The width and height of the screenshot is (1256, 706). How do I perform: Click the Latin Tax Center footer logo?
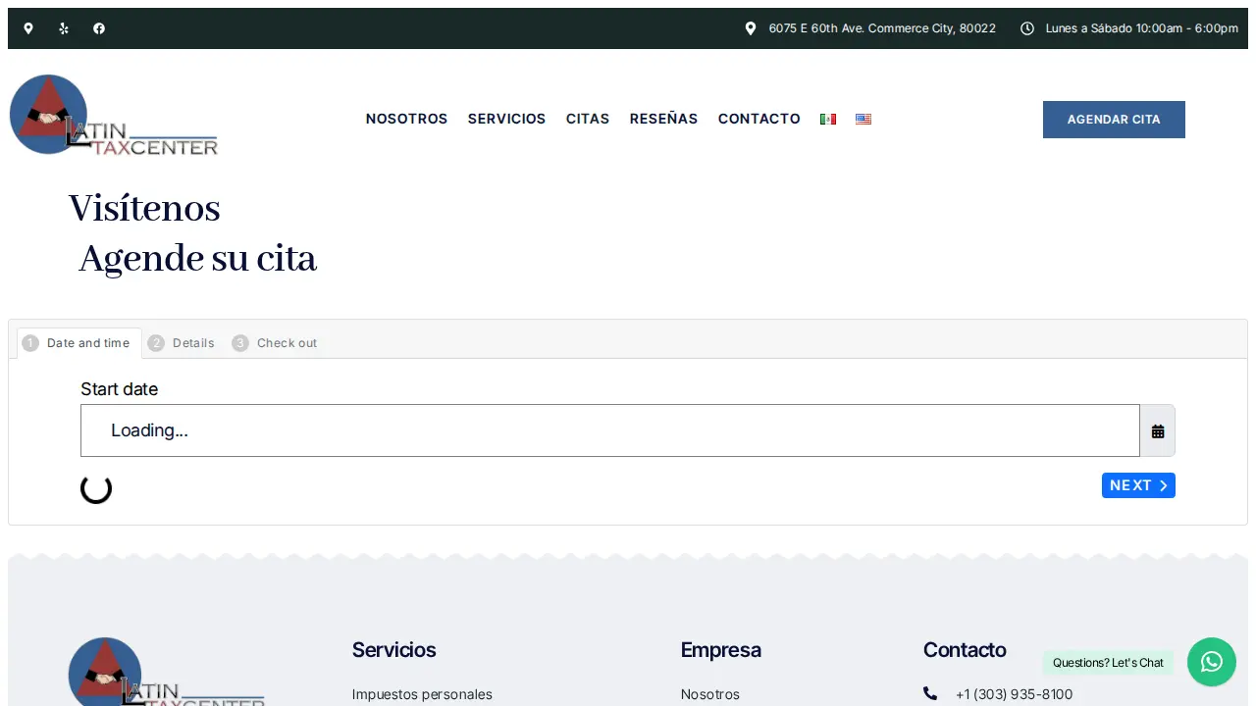[x=167, y=673]
